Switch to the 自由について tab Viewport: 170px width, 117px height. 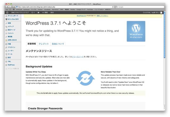58,44
